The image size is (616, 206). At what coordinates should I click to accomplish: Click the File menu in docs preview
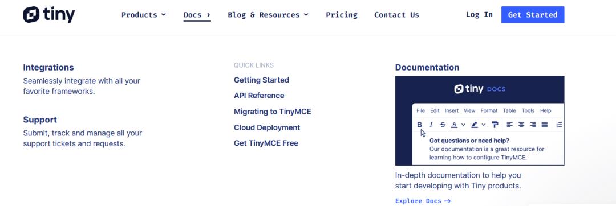(x=420, y=111)
